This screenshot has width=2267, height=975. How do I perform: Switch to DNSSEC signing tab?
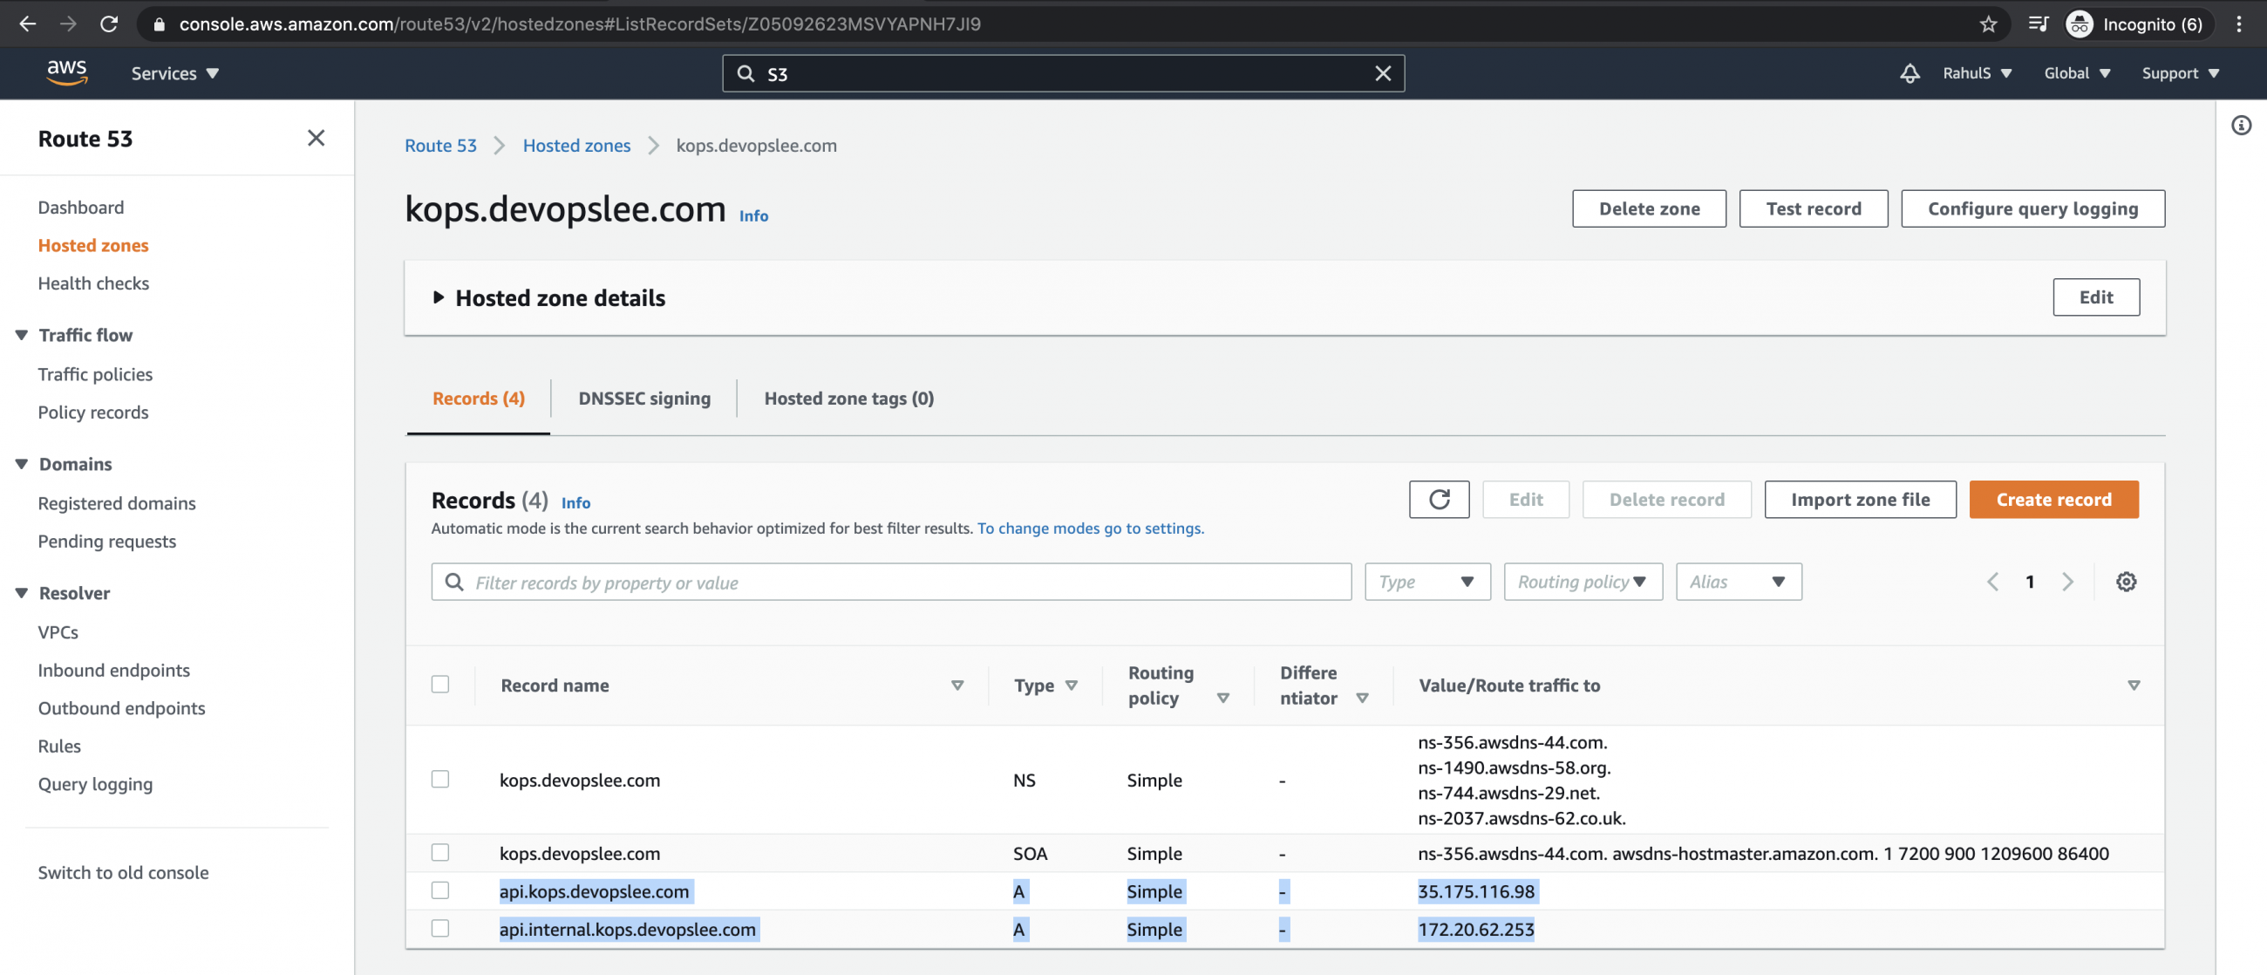pyautogui.click(x=643, y=399)
